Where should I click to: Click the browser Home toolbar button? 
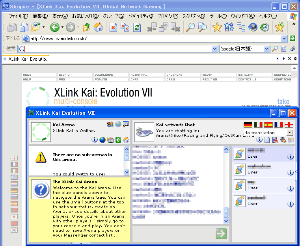click(98, 27)
